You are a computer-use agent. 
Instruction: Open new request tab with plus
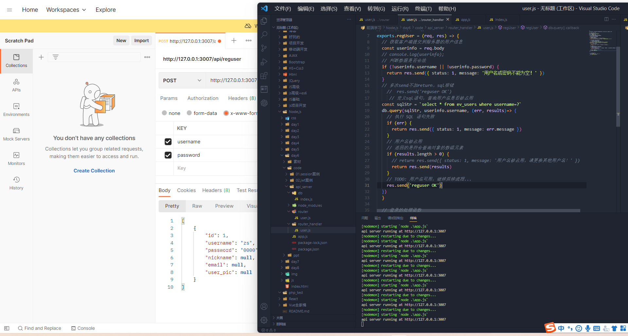(x=234, y=40)
